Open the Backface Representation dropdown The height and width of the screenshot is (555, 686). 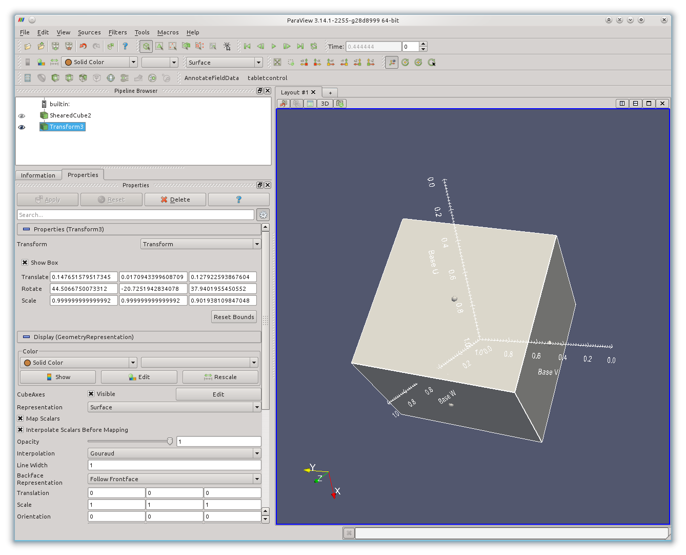pyautogui.click(x=174, y=479)
